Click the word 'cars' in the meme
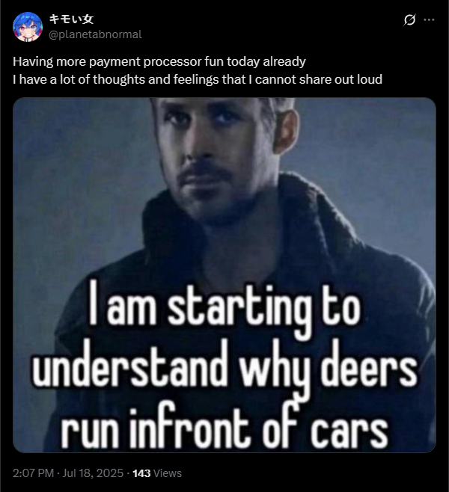449x492 pixels. coord(349,430)
